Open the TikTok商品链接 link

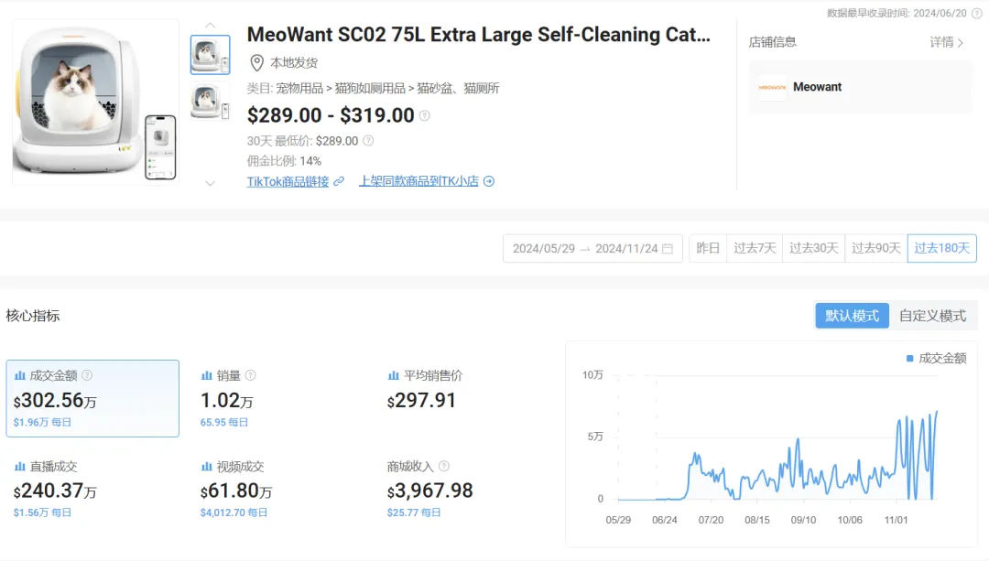click(288, 181)
